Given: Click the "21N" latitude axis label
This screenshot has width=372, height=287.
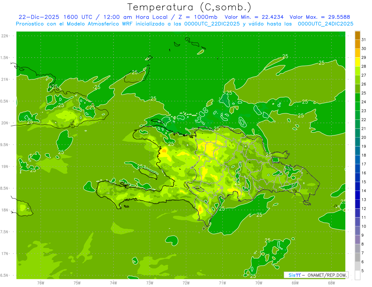Looking at the screenshot, I should tap(4, 80).
